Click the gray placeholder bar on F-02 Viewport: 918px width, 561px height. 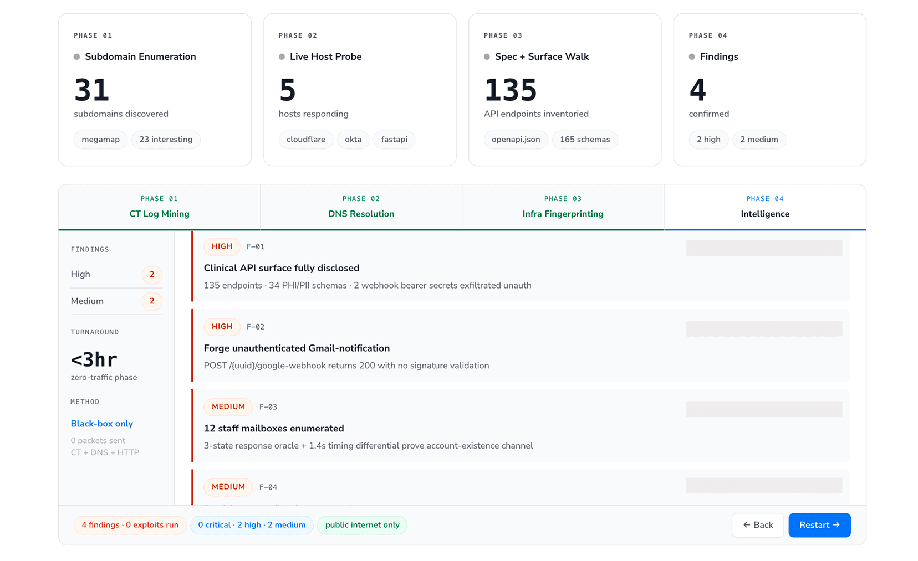click(764, 328)
